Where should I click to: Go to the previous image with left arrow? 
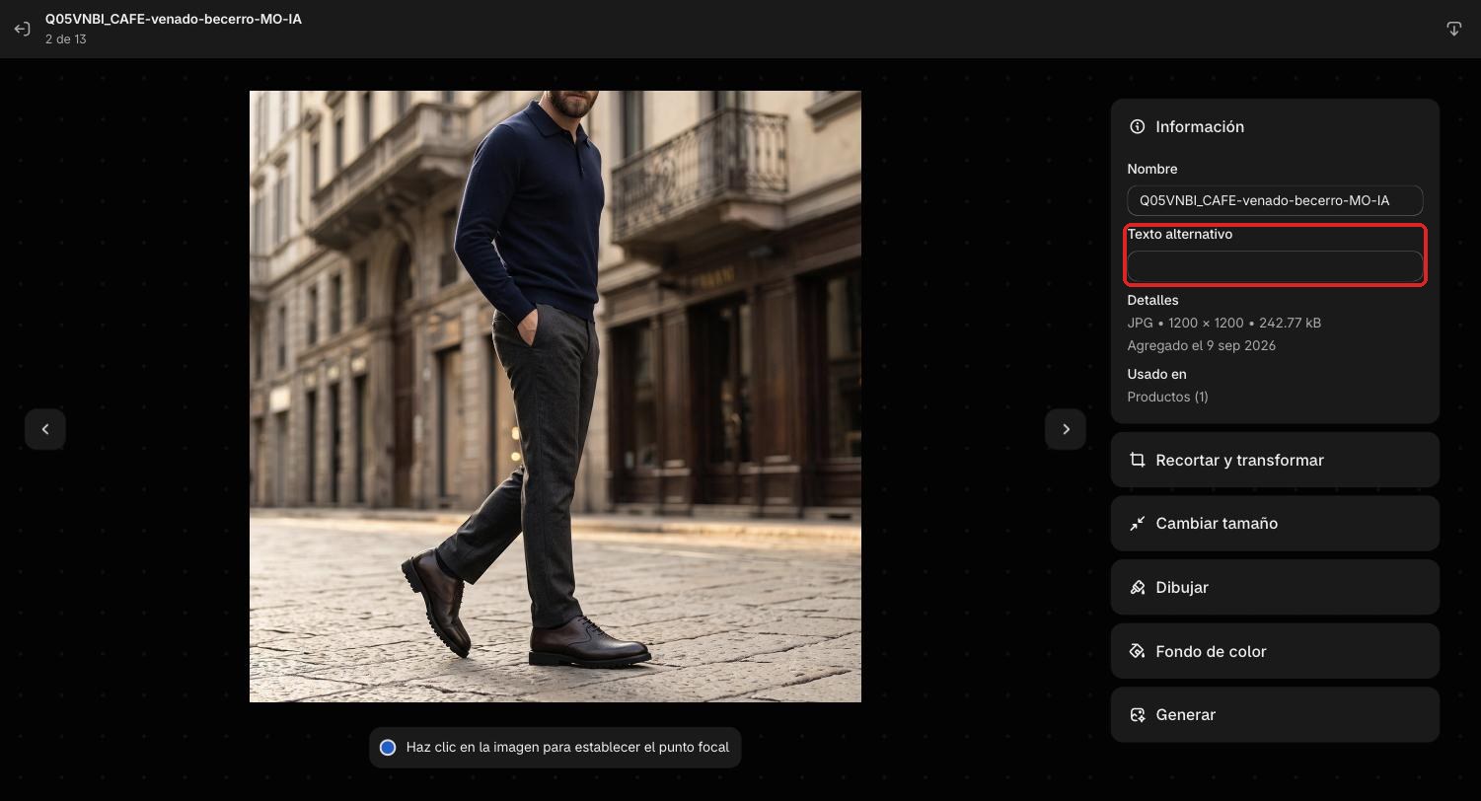click(45, 429)
